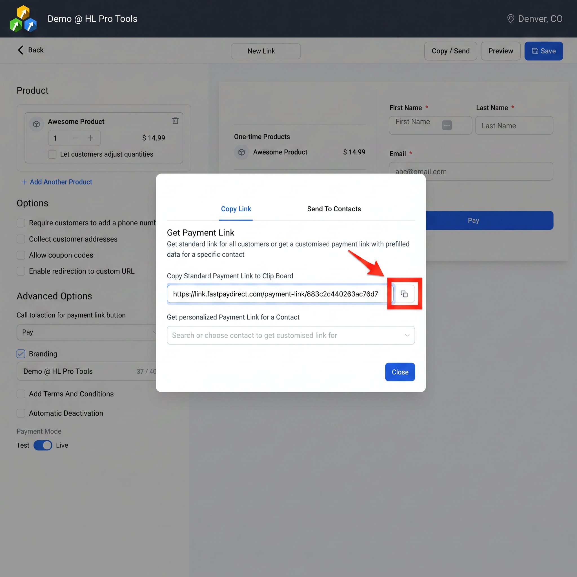Click Add Another Product link
The height and width of the screenshot is (577, 577).
pyautogui.click(x=57, y=182)
